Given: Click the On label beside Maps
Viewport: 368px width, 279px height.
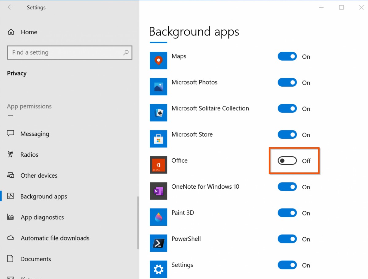Looking at the screenshot, I should click(306, 57).
